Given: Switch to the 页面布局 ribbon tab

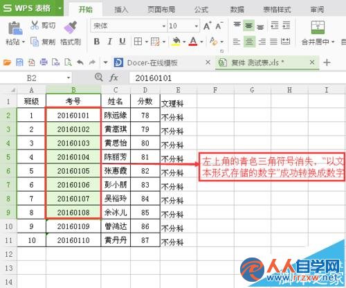Looking at the screenshot, I should click(161, 10).
